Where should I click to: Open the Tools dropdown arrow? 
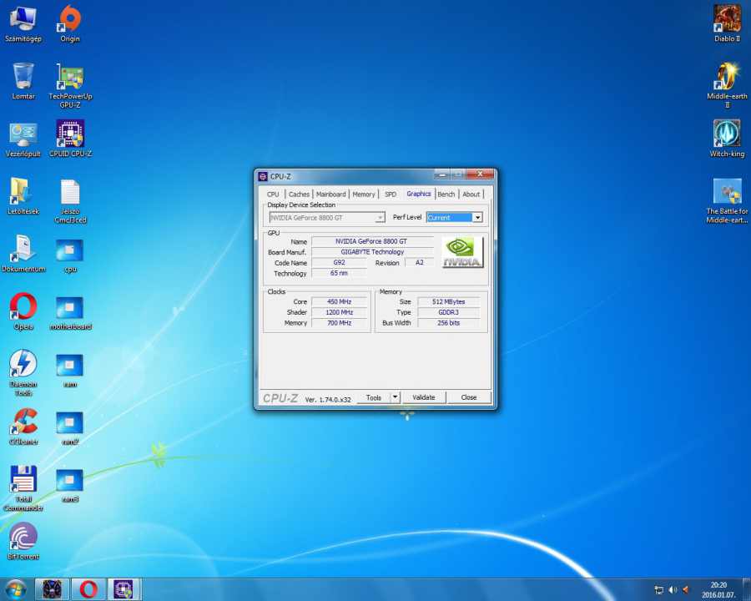coord(395,397)
